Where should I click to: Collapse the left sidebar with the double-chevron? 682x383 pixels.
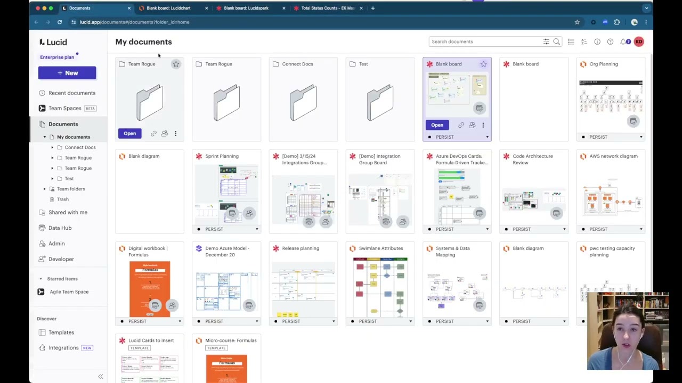[x=100, y=377]
